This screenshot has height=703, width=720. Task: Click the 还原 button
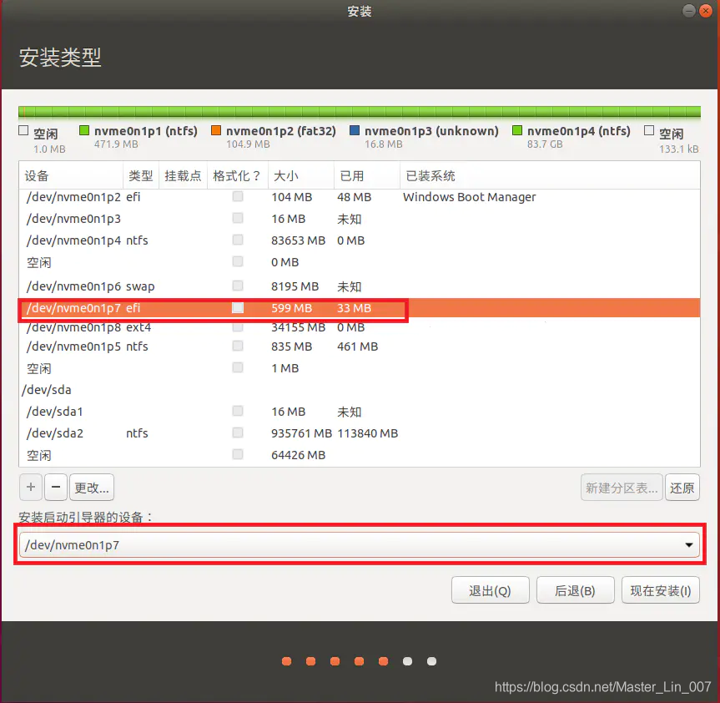pos(682,487)
